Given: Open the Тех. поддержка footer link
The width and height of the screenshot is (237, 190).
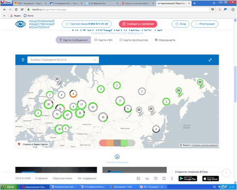Looking at the screenshot, I should tap(87, 178).
